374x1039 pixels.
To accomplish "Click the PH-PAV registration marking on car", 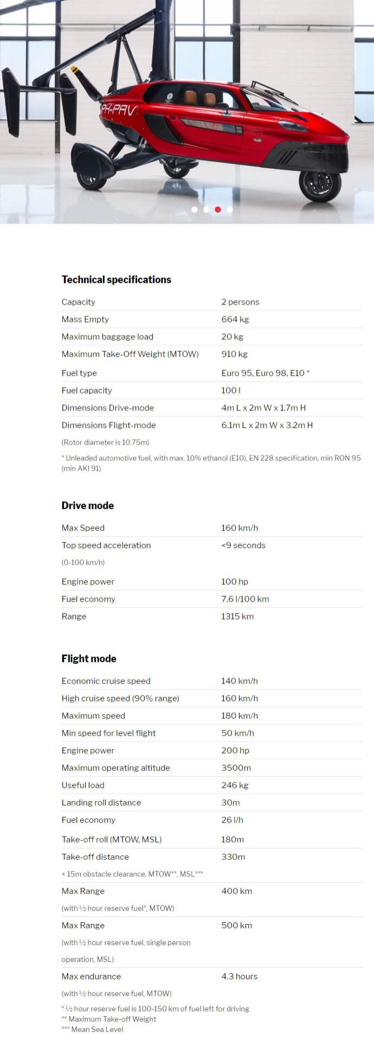I will (118, 110).
